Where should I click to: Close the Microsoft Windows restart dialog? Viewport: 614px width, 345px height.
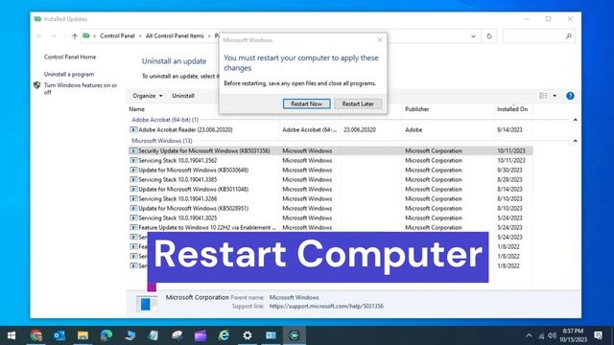380,40
